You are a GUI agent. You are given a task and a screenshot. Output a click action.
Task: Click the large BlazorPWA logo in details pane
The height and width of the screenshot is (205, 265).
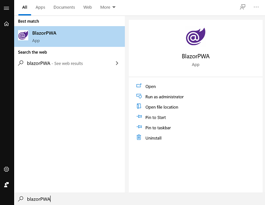(196, 37)
